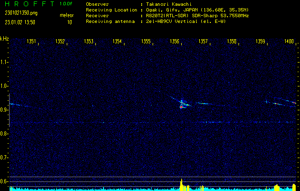The image size is (300, 191).
Task: Select the 1353 time label
Action: tap(89, 41)
